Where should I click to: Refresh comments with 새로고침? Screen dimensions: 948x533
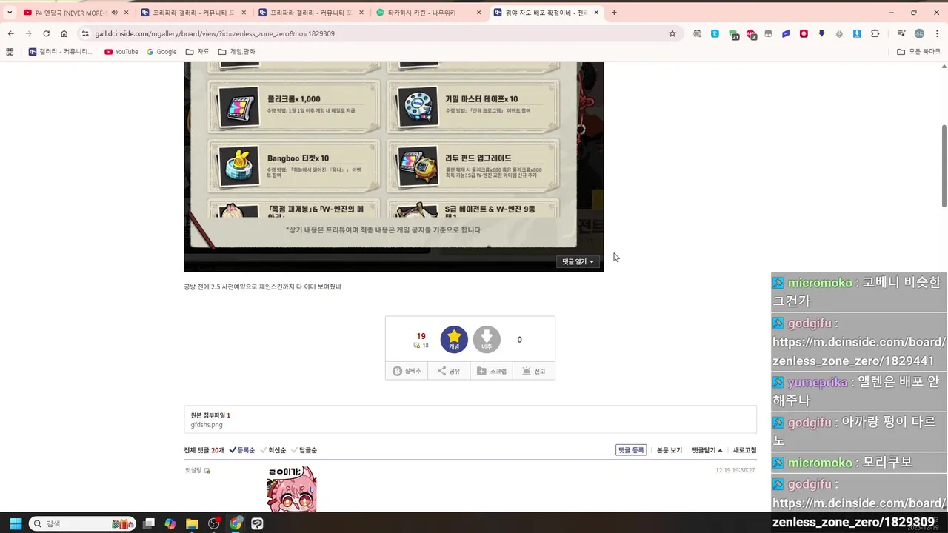(x=745, y=450)
